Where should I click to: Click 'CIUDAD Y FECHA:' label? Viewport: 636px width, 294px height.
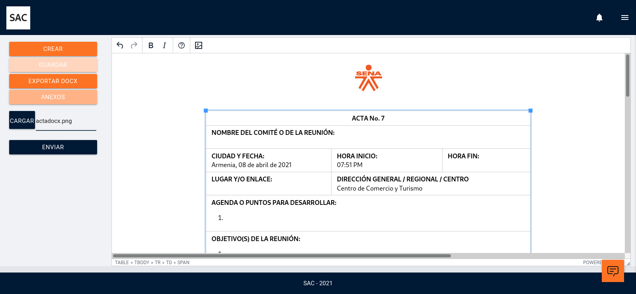[x=238, y=156]
